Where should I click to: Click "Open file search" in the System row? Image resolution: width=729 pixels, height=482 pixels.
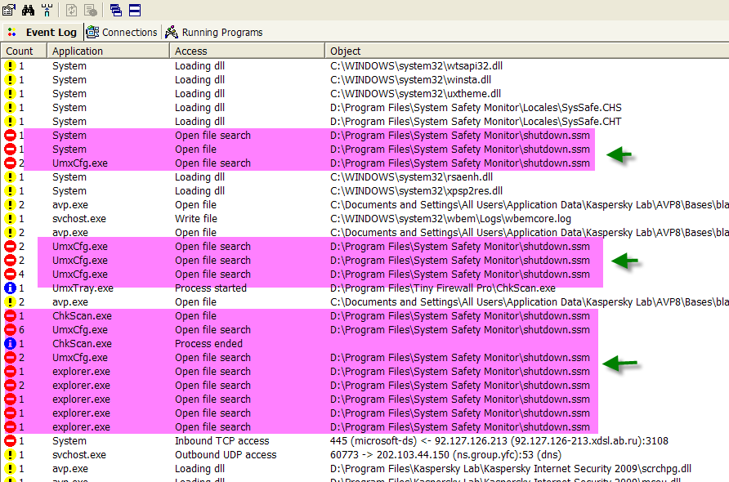tap(212, 136)
